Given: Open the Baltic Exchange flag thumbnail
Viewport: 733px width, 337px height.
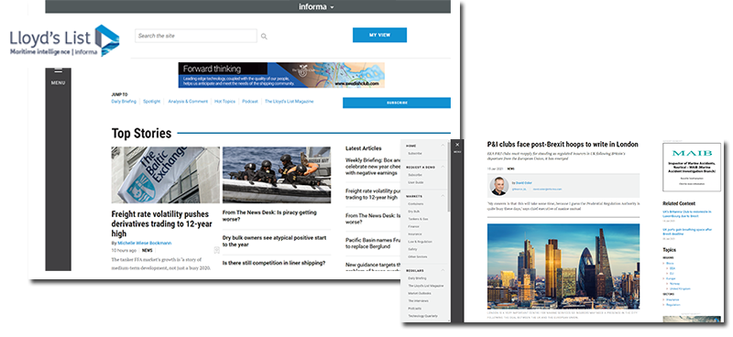Looking at the screenshot, I should point(166,175).
